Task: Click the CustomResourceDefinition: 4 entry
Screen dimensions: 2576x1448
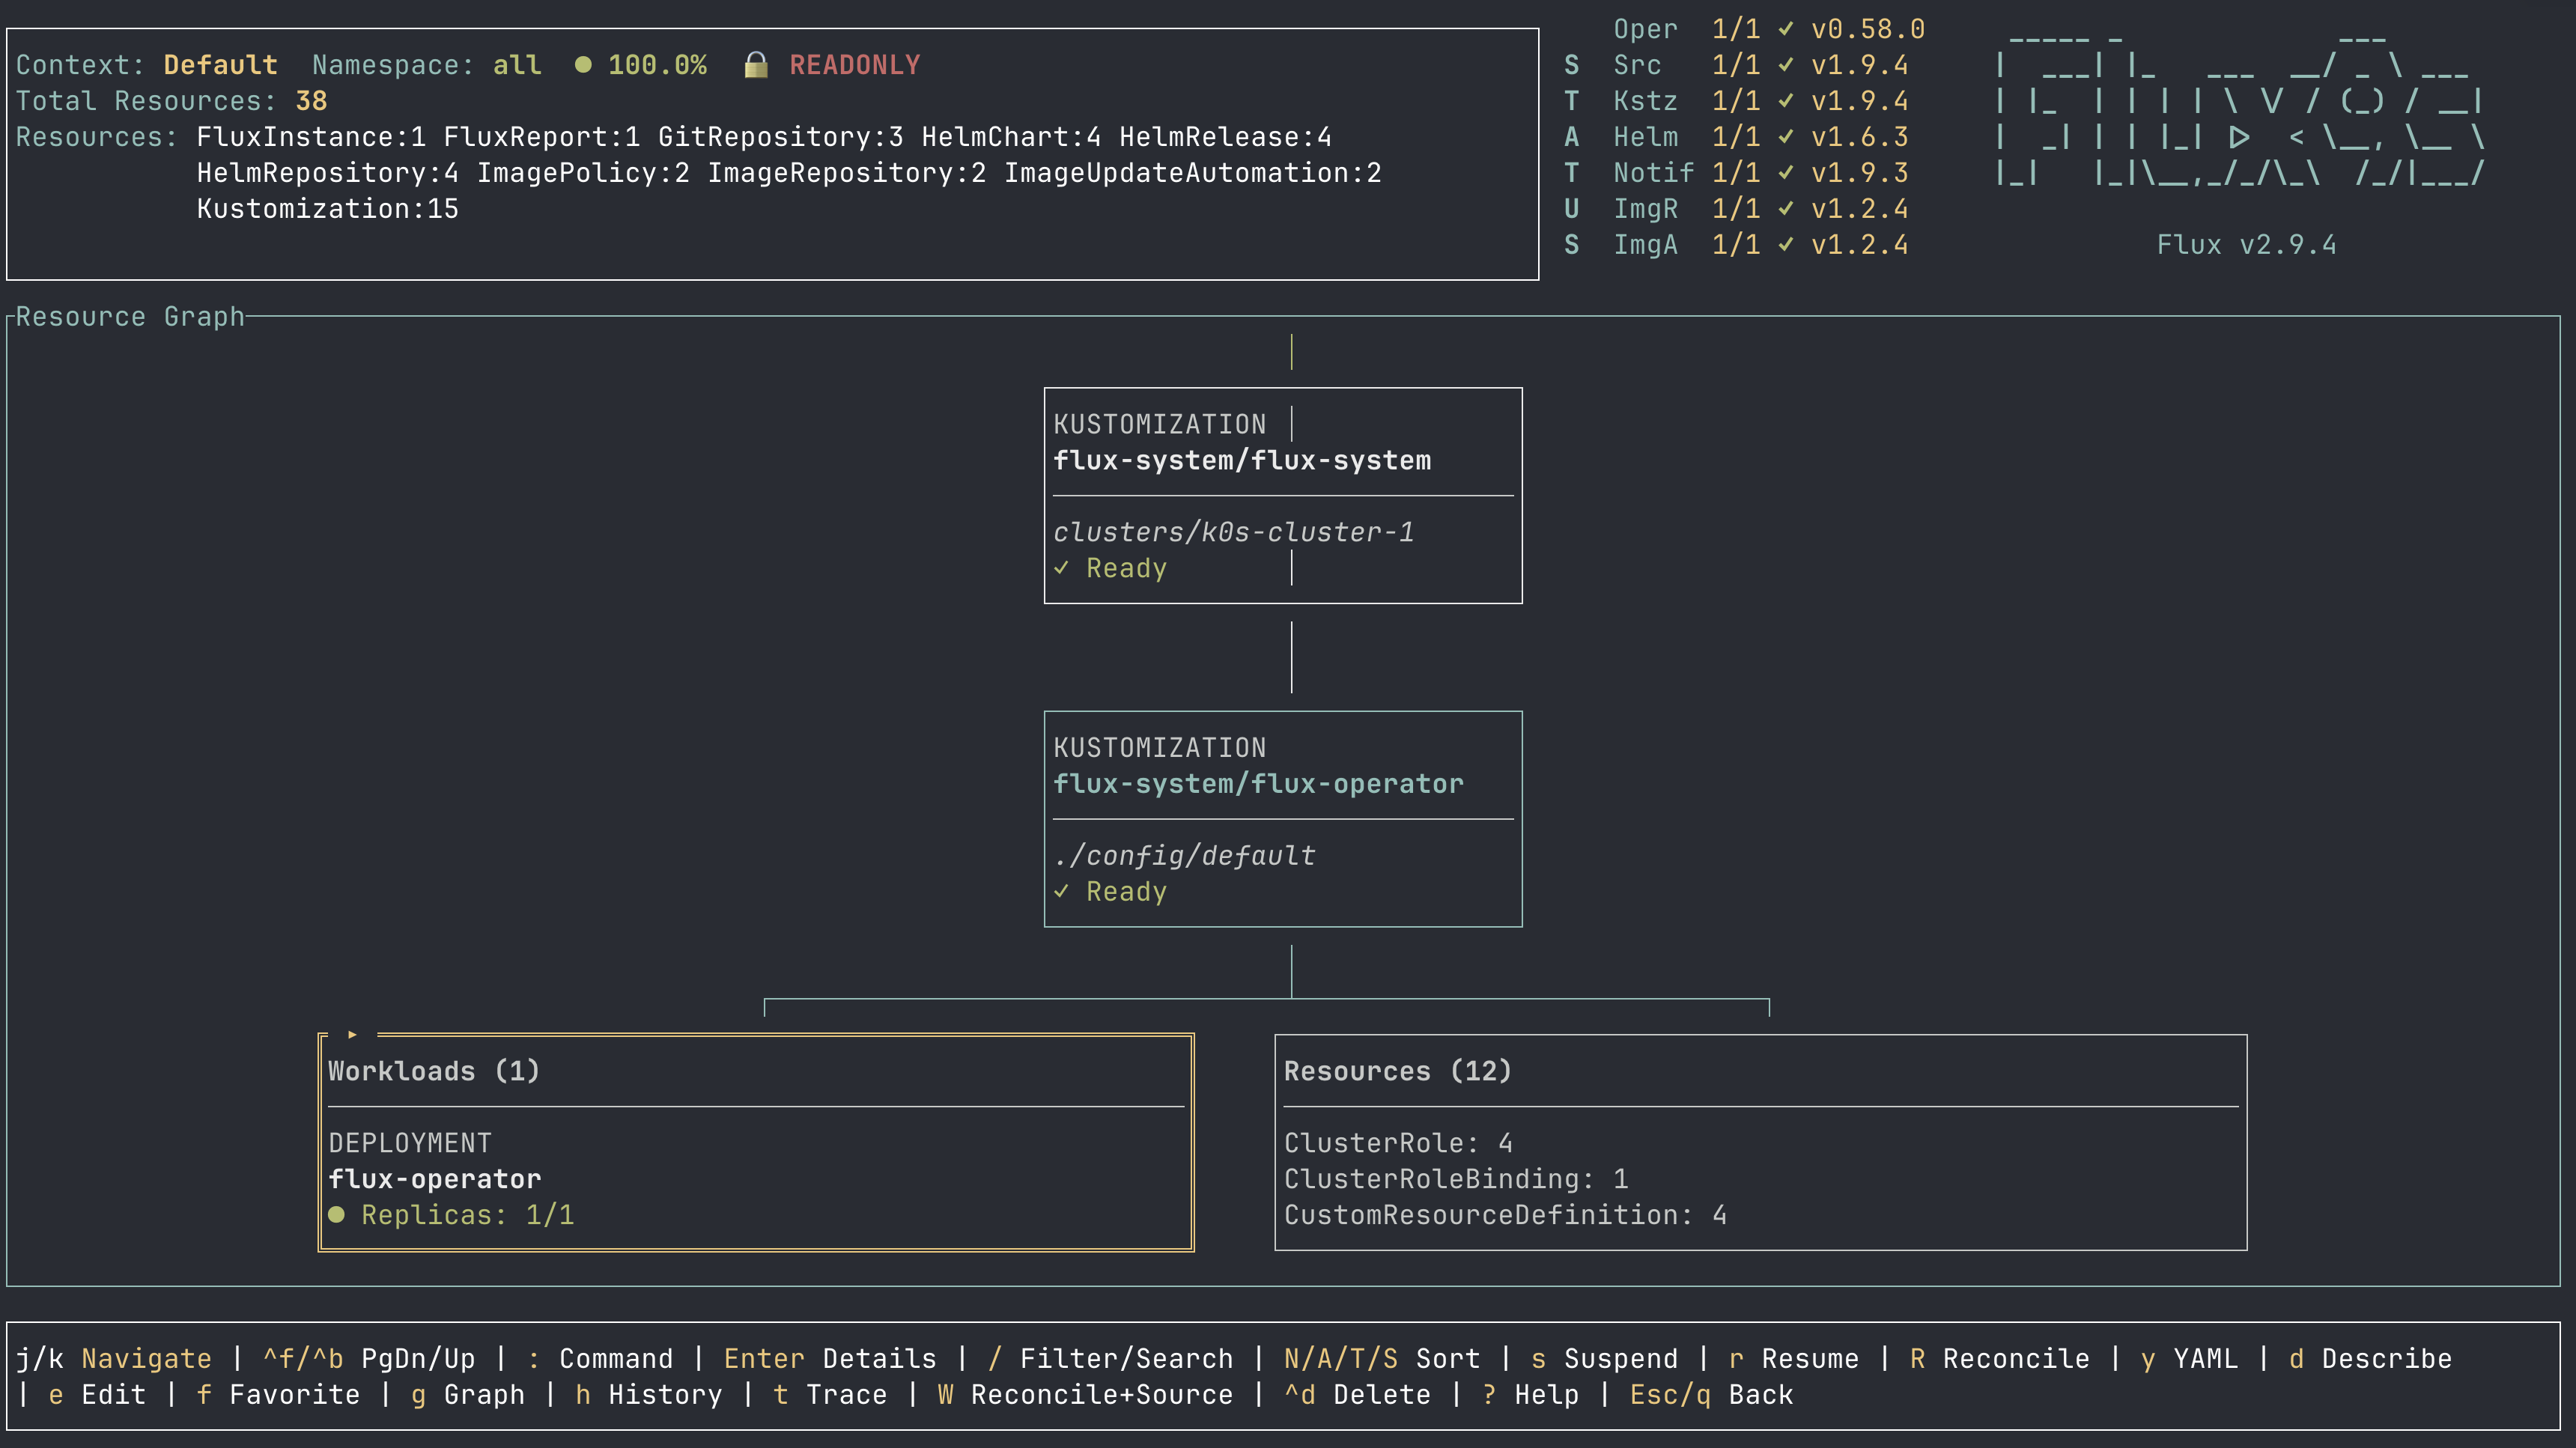Action: pyautogui.click(x=1505, y=1215)
